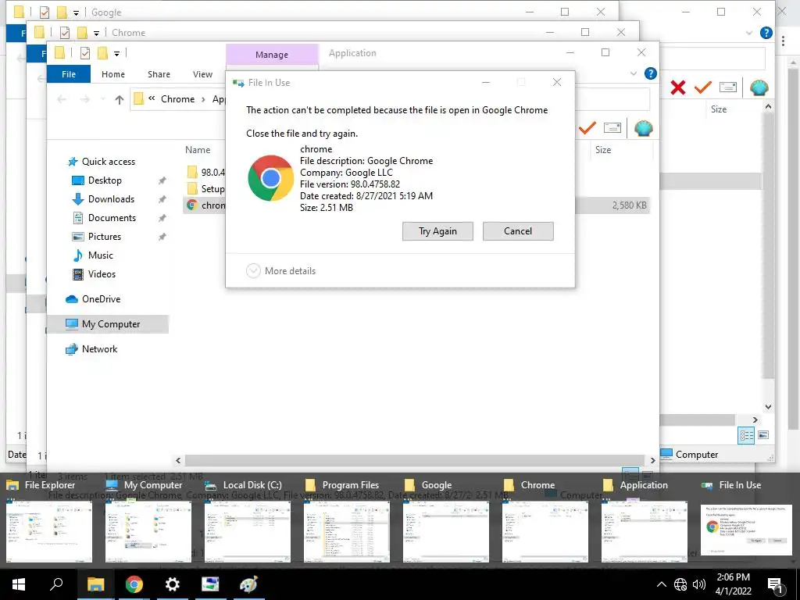Select Videos in navigation pane
The height and width of the screenshot is (600, 800).
[102, 274]
